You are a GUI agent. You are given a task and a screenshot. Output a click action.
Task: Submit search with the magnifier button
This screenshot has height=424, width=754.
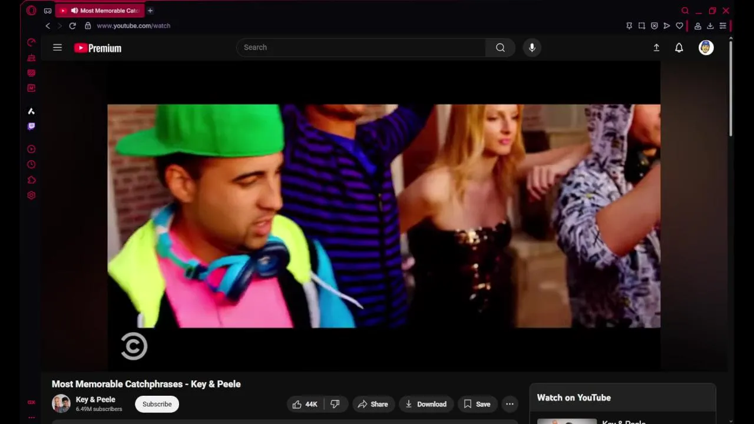[x=500, y=48]
